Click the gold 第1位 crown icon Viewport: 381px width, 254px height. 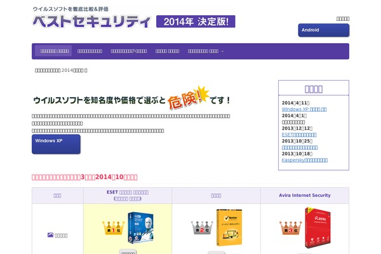(113, 228)
